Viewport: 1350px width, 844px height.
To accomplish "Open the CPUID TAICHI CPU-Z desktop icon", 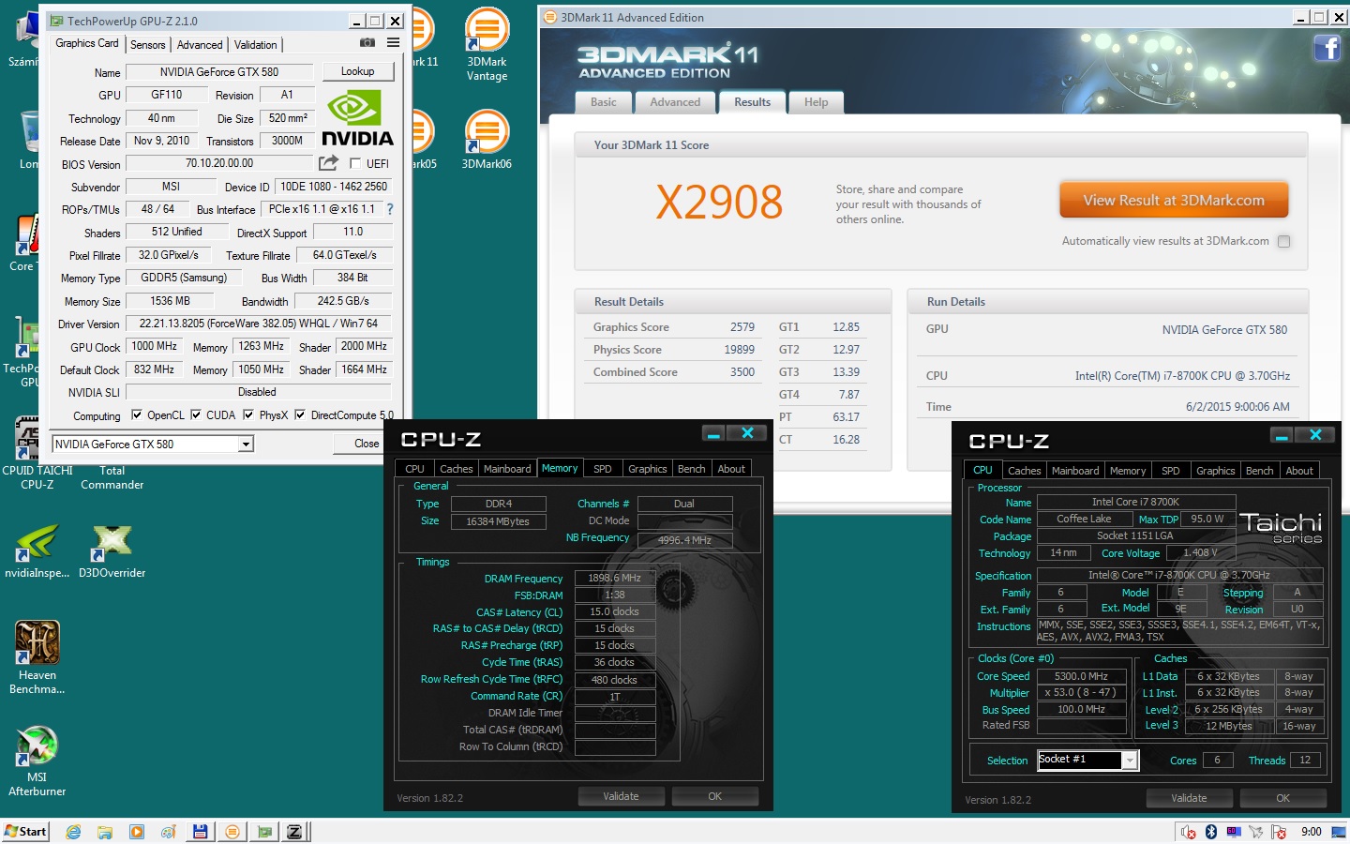I will coord(37,455).
